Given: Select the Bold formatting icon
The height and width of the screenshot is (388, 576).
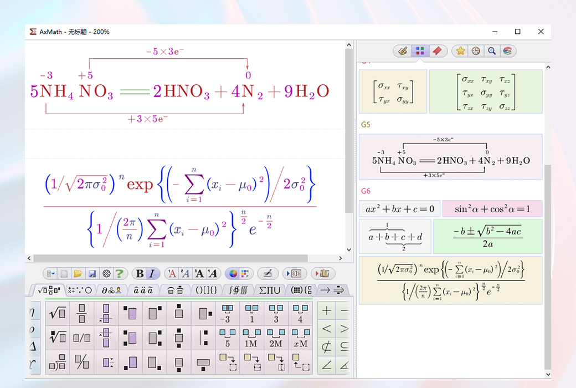Looking at the screenshot, I should point(139,273).
